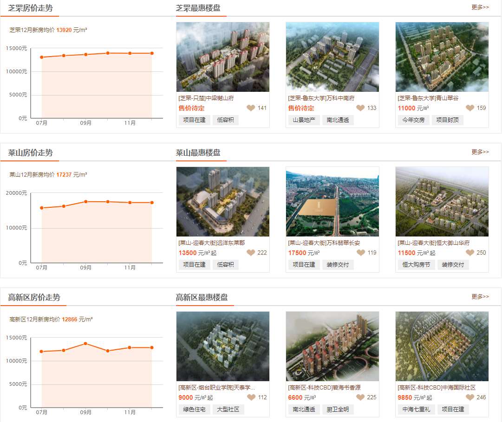This screenshot has width=502, height=422.
Task: Open the 万科中南府 property image
Action: click(x=332, y=57)
